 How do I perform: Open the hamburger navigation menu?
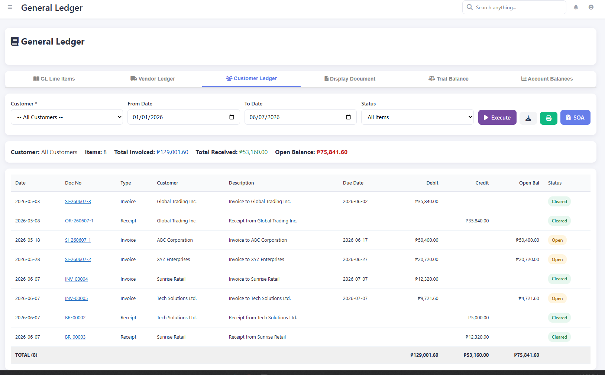pos(10,7)
